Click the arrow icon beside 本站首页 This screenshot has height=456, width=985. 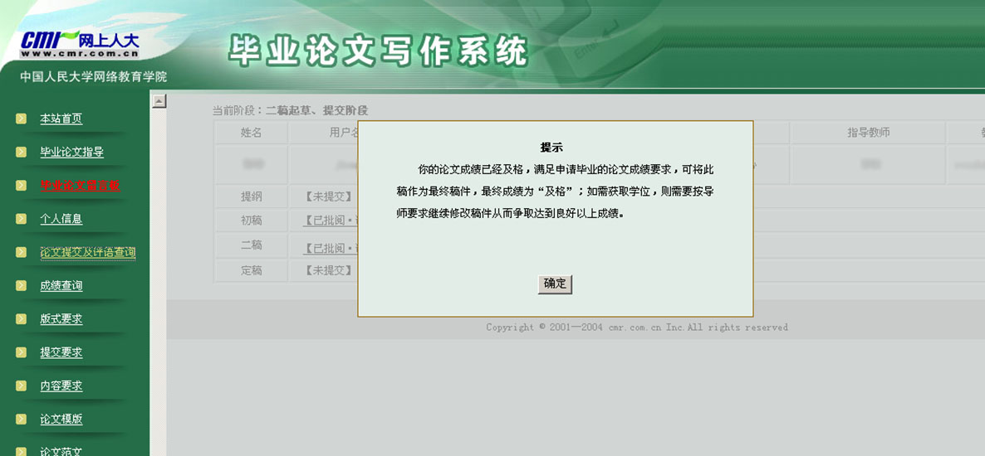[x=21, y=119]
